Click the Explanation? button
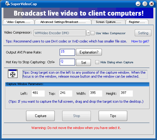The width and height of the screenshot is (157, 140). (89, 52)
